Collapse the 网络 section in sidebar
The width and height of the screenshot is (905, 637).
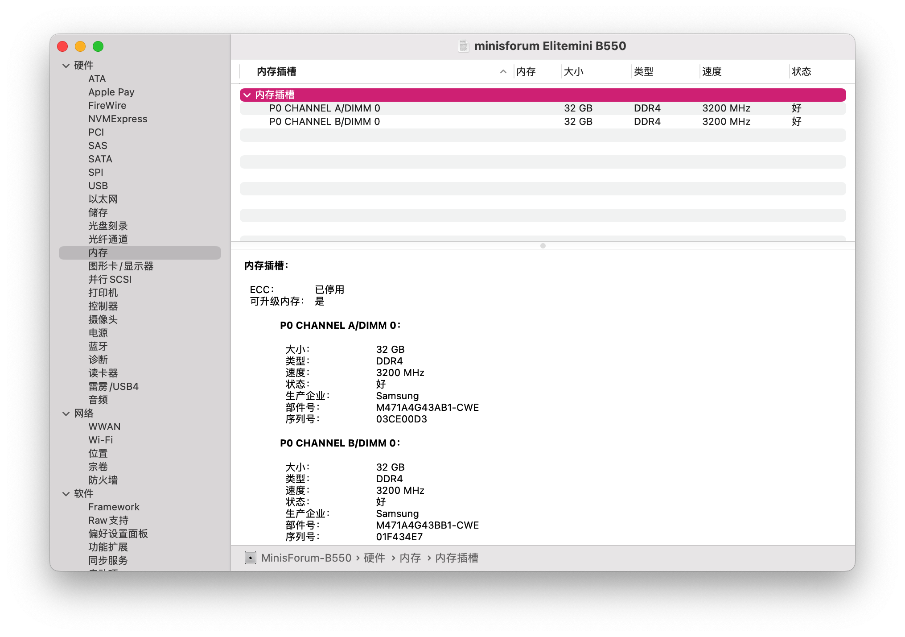coord(66,414)
